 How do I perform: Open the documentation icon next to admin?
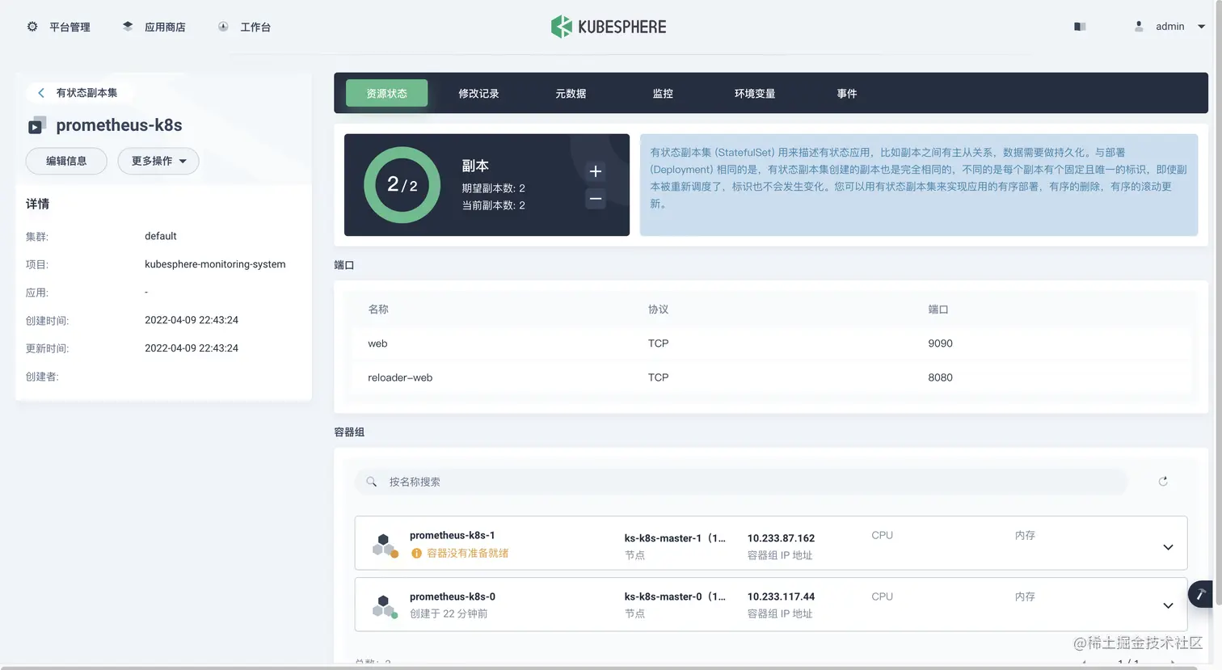pyautogui.click(x=1080, y=27)
